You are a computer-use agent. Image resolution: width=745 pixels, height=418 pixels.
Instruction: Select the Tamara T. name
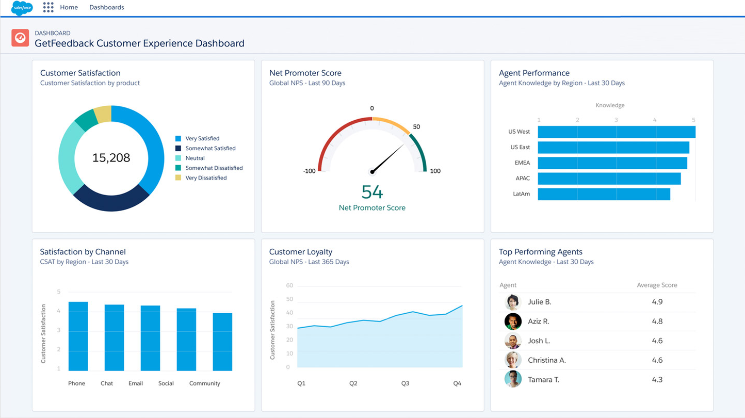(544, 380)
